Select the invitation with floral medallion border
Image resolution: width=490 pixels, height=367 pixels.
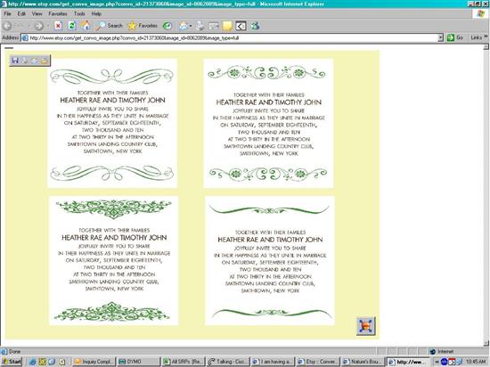[268, 123]
